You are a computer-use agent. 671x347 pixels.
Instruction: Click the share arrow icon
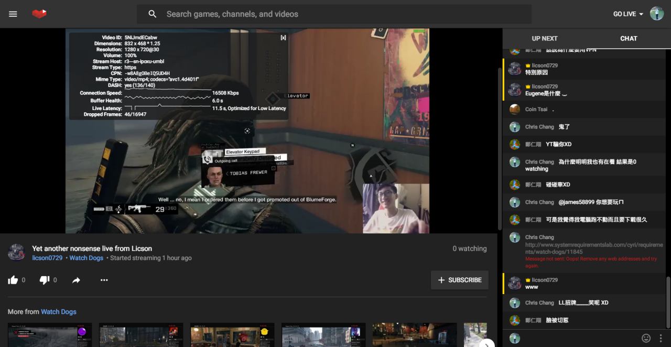coord(77,280)
